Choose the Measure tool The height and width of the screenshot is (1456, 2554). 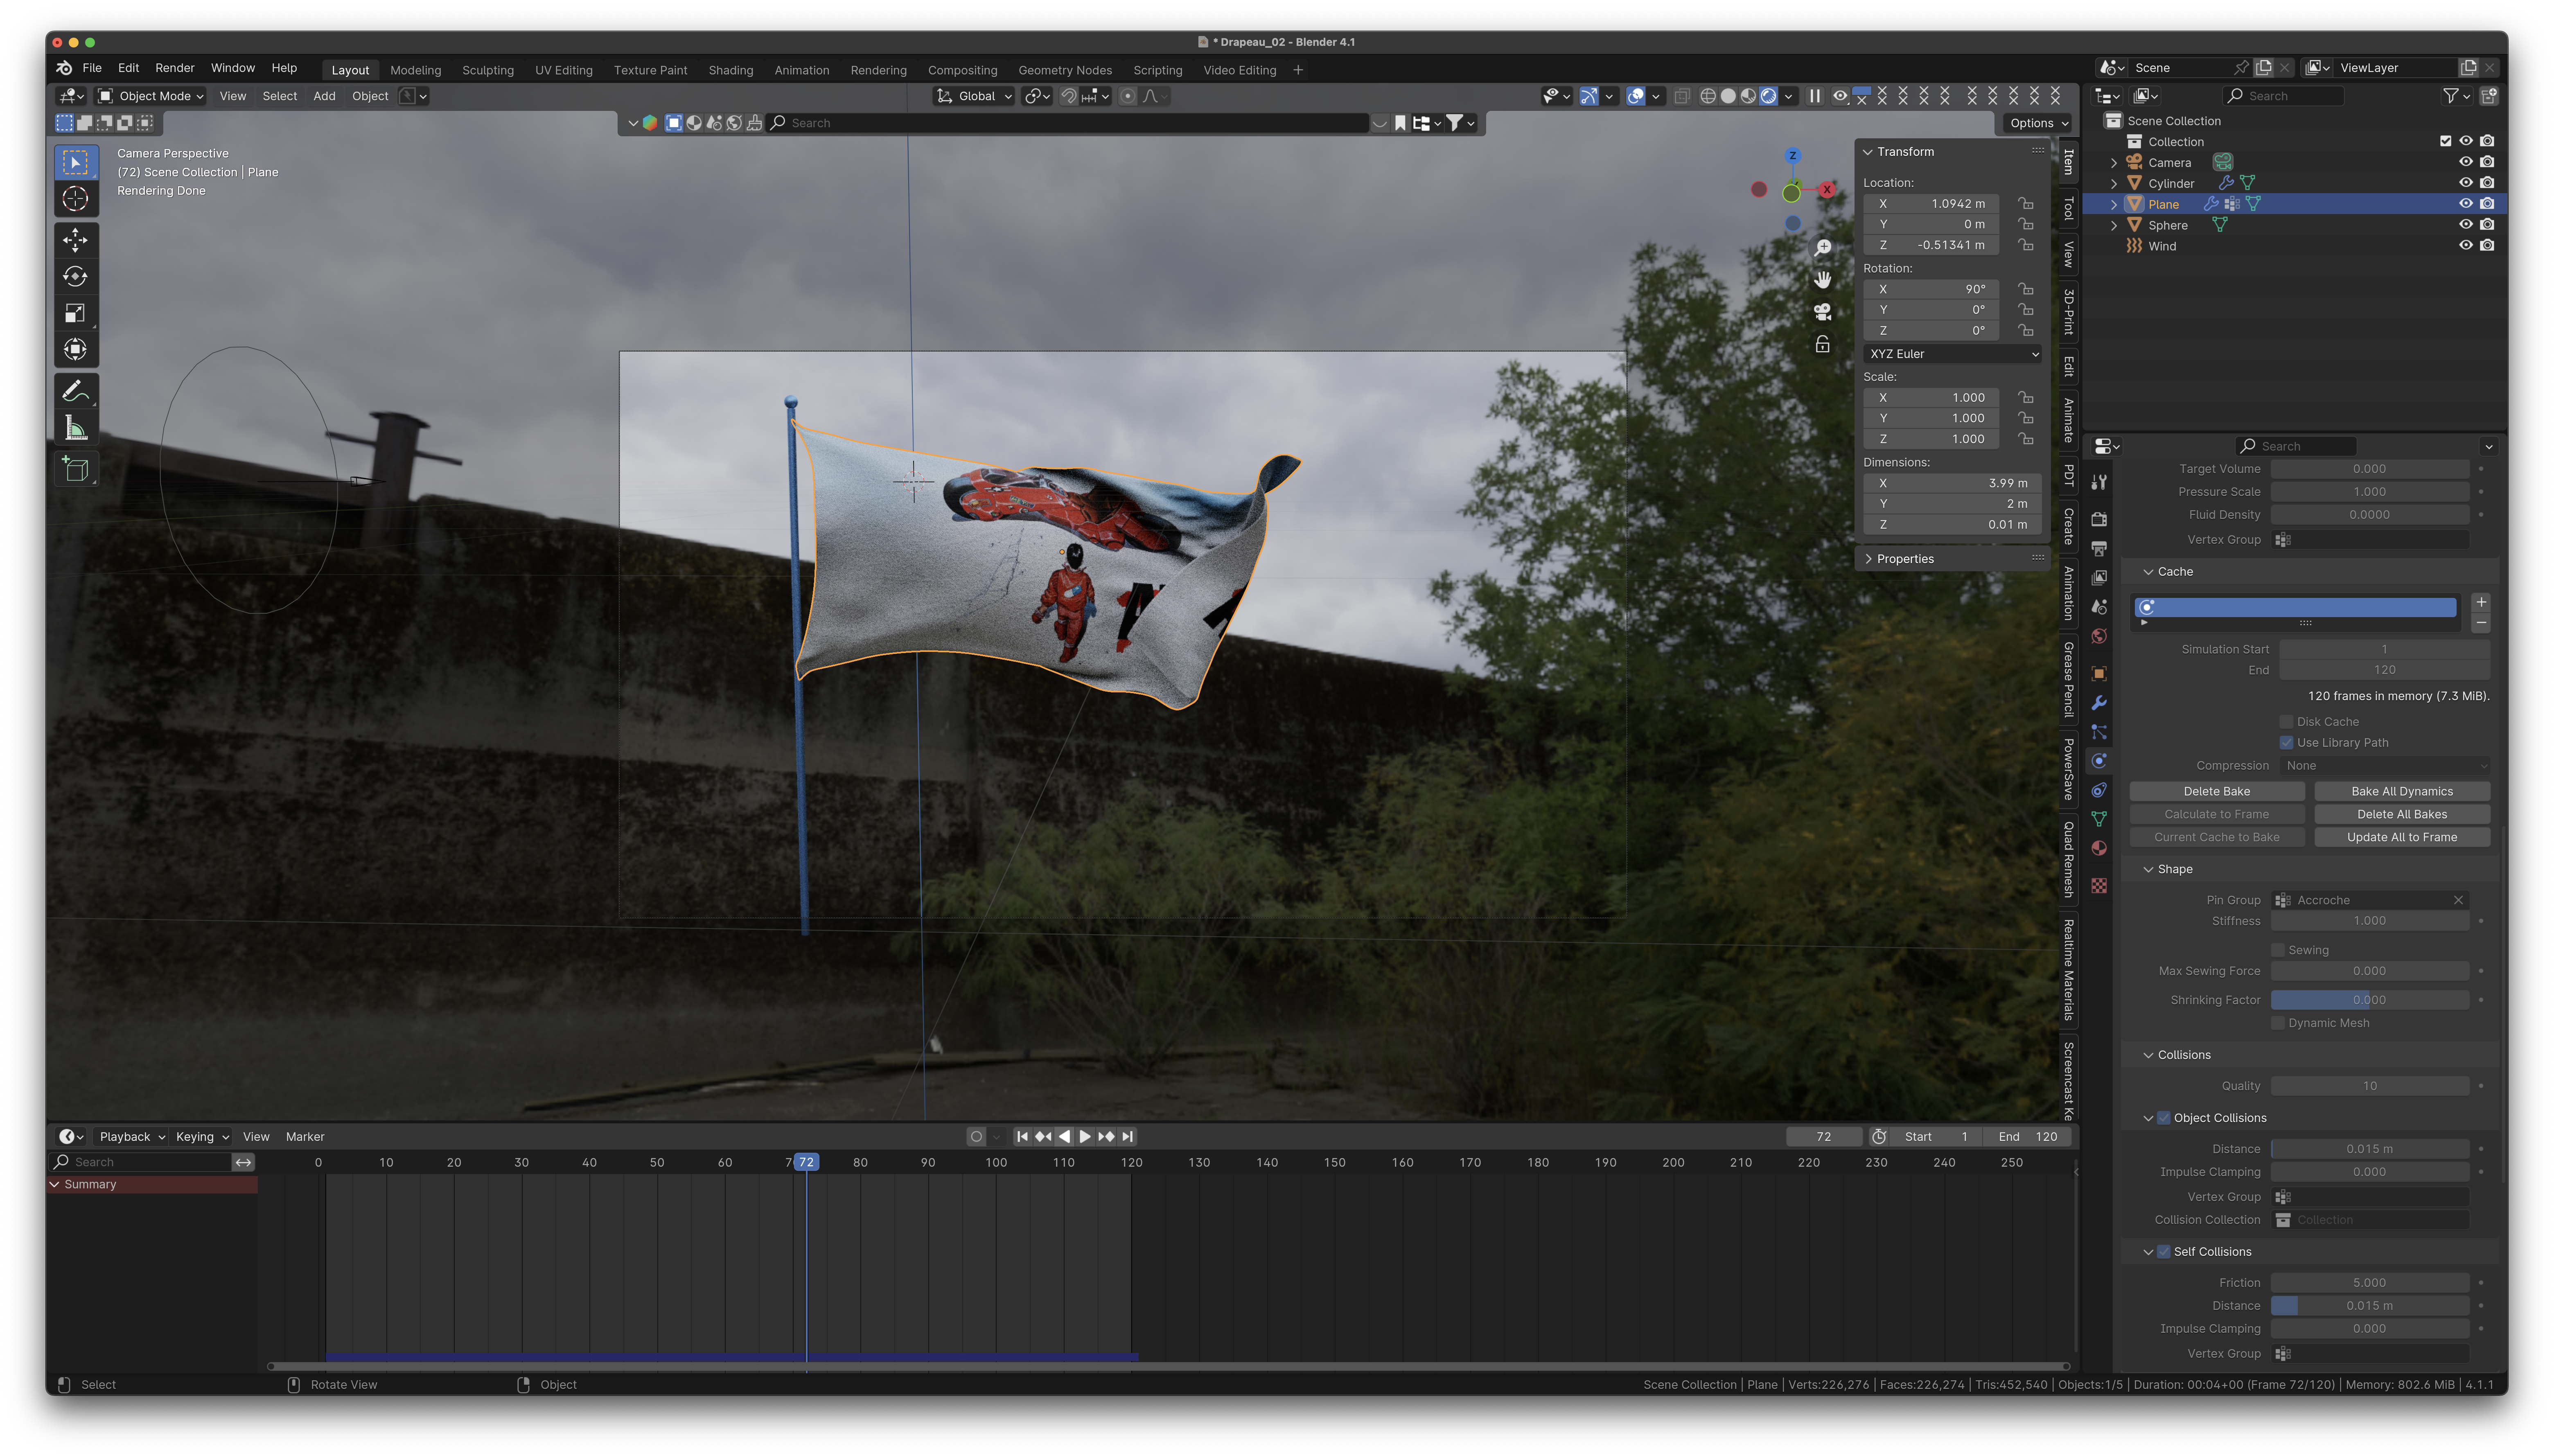(x=75, y=428)
